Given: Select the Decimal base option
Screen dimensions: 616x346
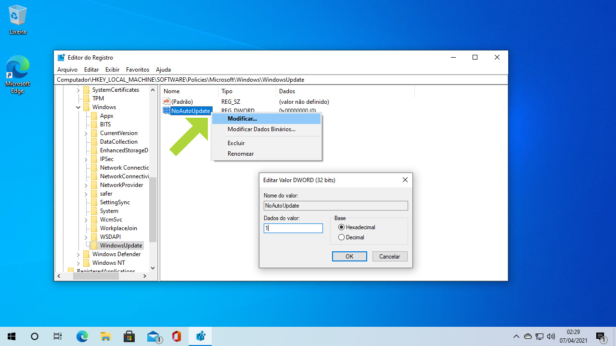Looking at the screenshot, I should tap(351, 237).
